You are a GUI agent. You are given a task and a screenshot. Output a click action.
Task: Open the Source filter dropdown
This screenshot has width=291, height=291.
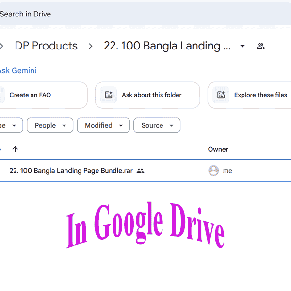coord(157,125)
